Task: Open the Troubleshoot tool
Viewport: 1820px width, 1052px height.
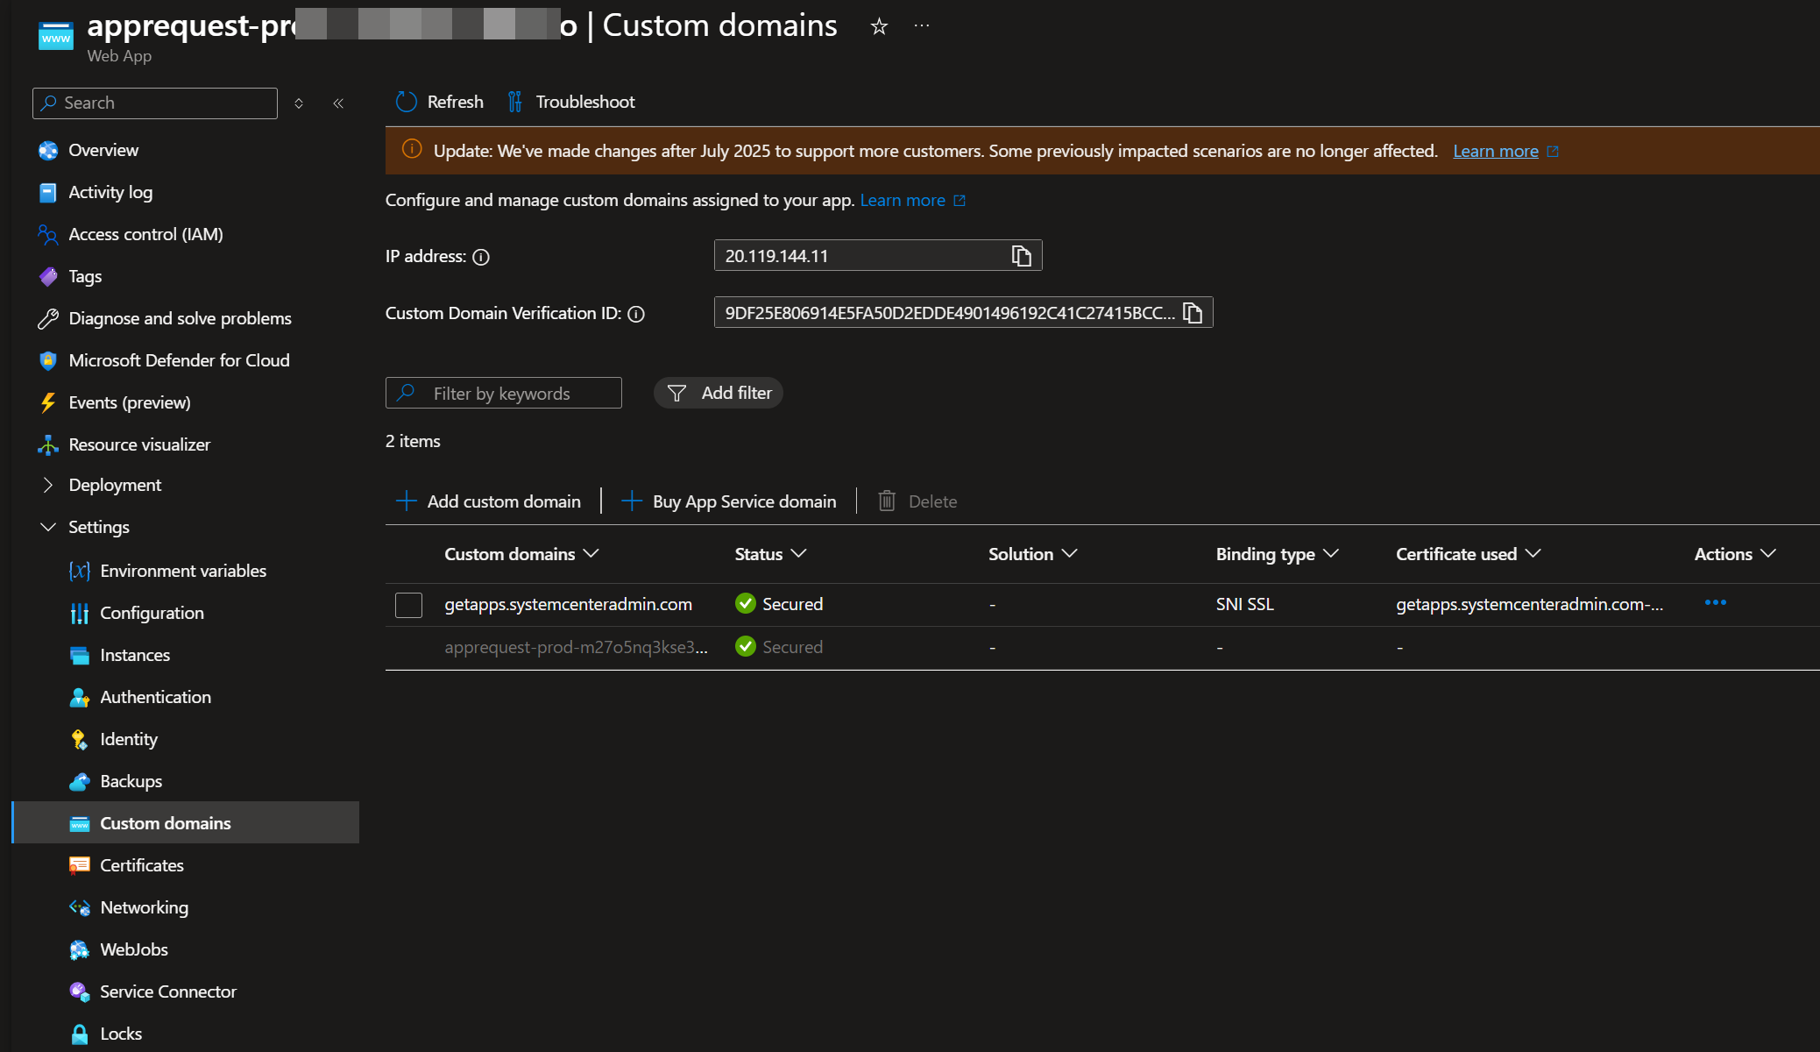Action: click(571, 102)
